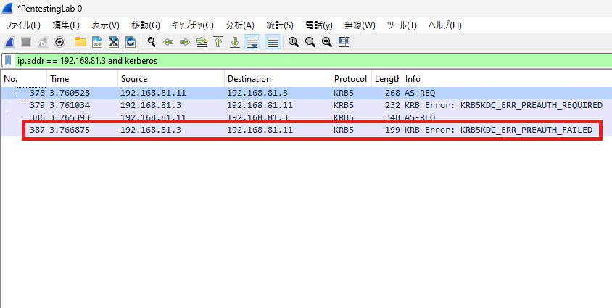Open the 分析(A) menu
Image resolution: width=612 pixels, height=308 pixels.
240,25
